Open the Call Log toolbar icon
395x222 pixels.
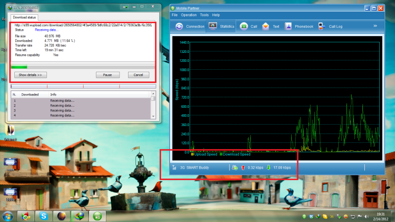tap(331, 26)
